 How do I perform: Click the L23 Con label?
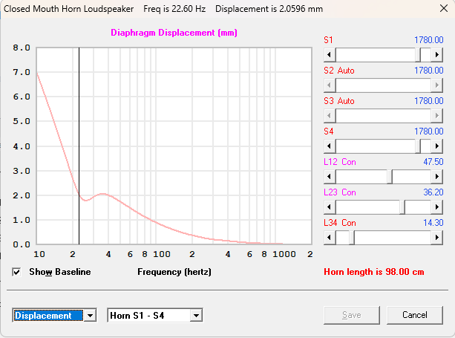[340, 192]
